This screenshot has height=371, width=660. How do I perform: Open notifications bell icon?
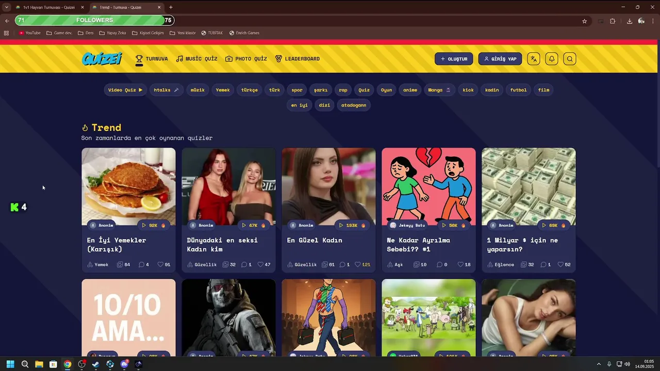552,59
